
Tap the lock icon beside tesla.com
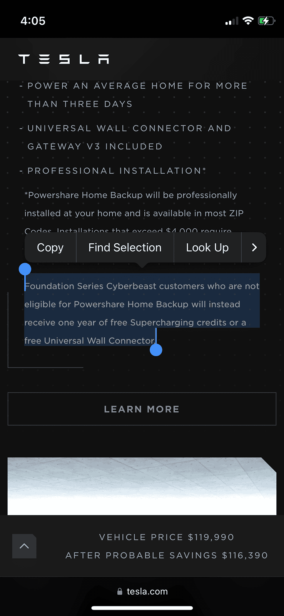tap(120, 591)
